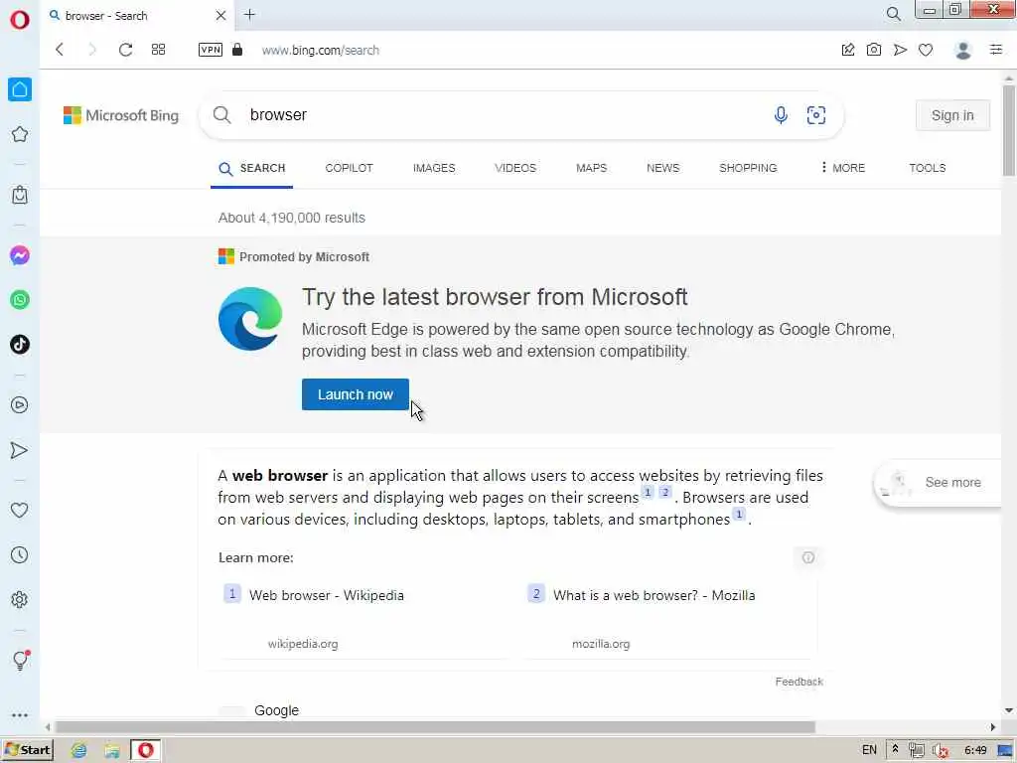The height and width of the screenshot is (763, 1017).
Task: Take a snapshot with camera icon
Action: 874,50
